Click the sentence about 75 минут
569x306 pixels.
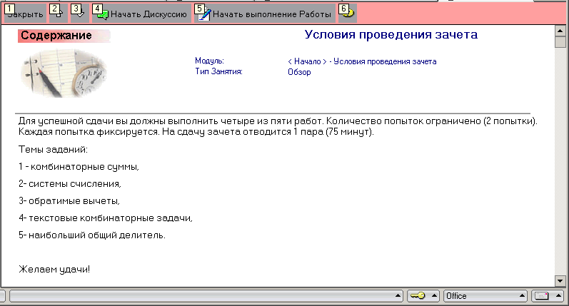268,132
